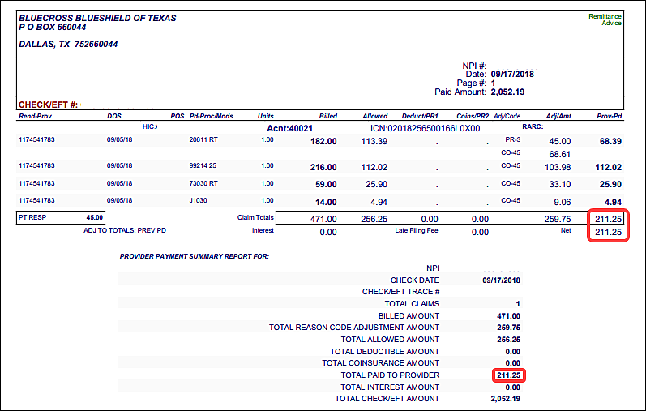Select procedure code 20611 RT
The width and height of the screenshot is (646, 411).
[x=203, y=140]
